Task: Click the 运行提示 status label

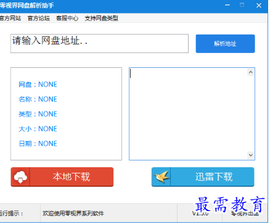Action: coord(11,214)
